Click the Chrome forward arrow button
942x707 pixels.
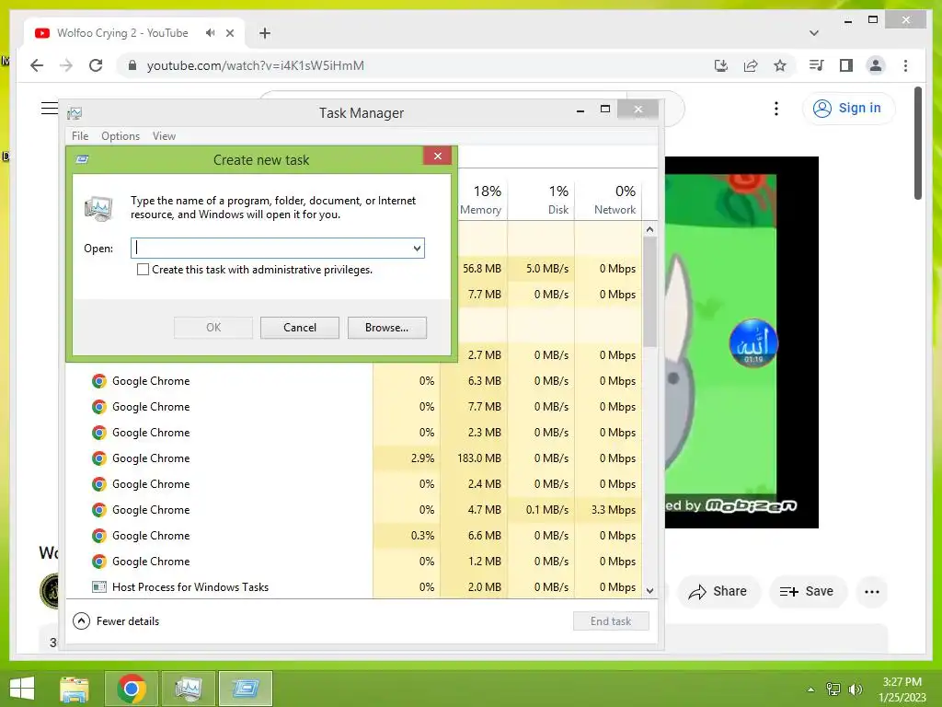click(x=66, y=65)
